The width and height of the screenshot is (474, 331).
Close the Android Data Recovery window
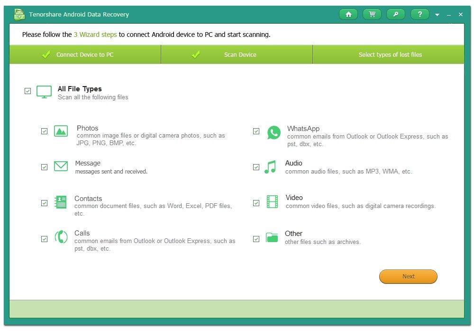[x=461, y=15]
